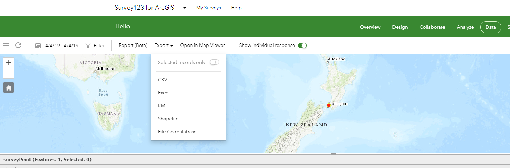Expand the Survey123 for ArcGIS dropdown arrow
Viewport: 510px width, 168px height.
[185, 8]
